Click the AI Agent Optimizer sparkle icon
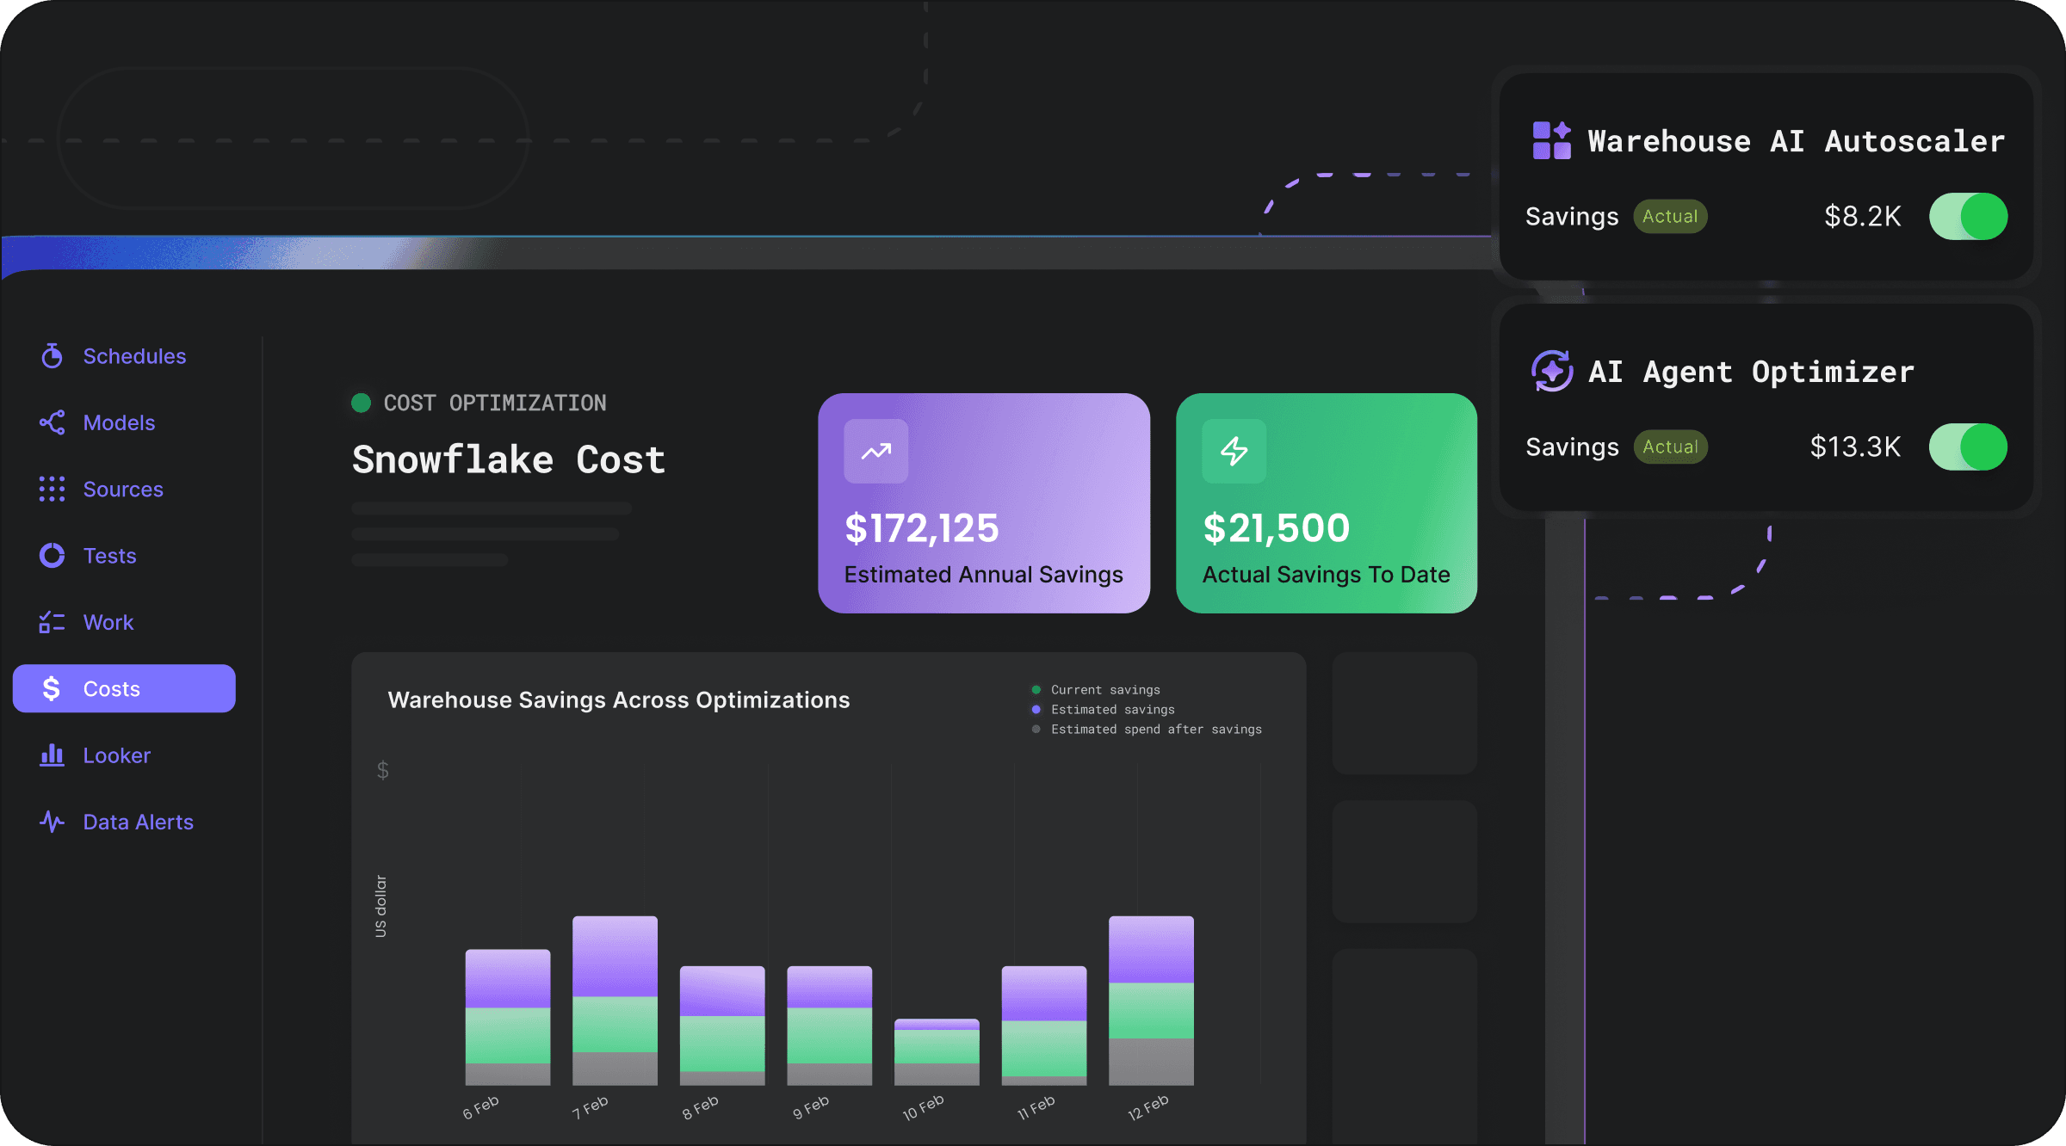2066x1146 pixels. click(1551, 371)
